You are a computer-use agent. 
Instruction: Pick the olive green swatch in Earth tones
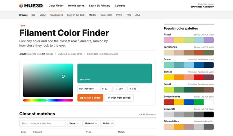tap(209, 53)
